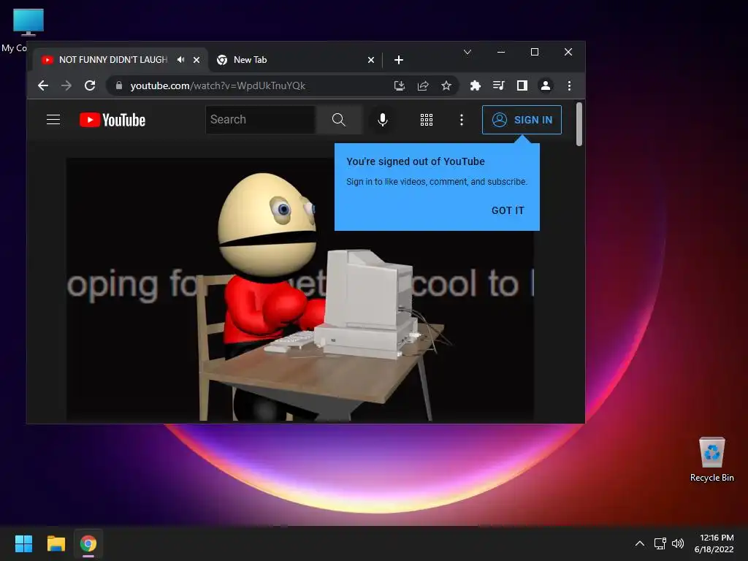Open the tab search chevron
The width and height of the screenshot is (748, 561).
point(467,52)
